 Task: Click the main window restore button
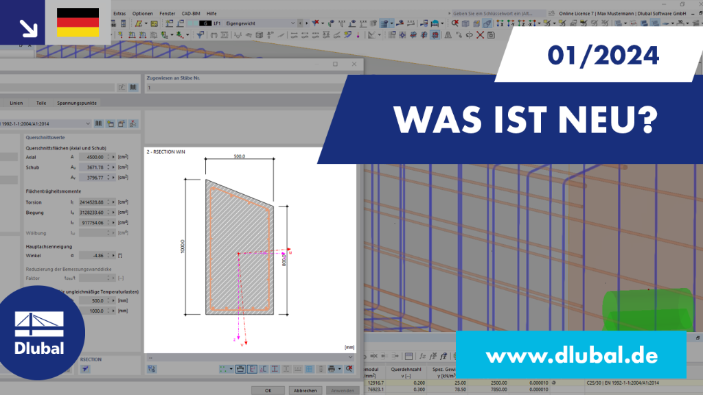682,4
